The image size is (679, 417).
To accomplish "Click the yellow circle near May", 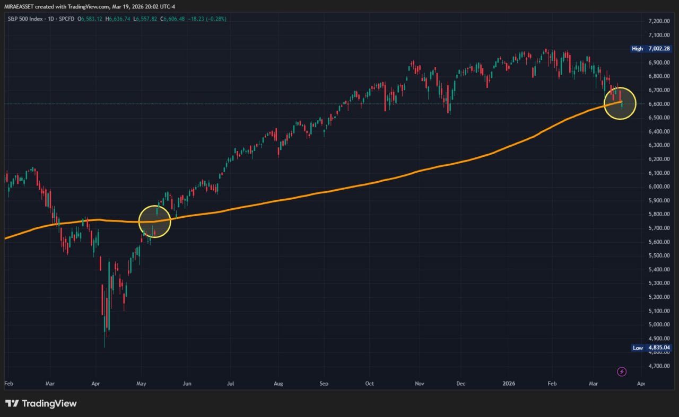I will pyautogui.click(x=154, y=221).
